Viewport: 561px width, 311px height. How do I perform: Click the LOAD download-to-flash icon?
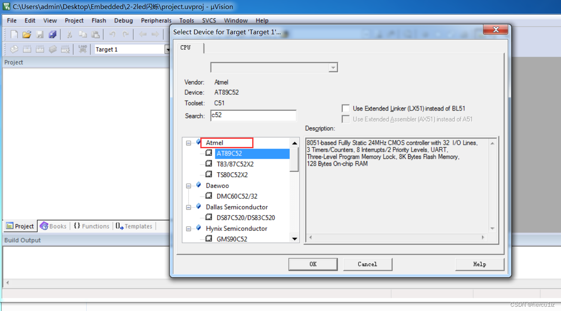pos(82,49)
